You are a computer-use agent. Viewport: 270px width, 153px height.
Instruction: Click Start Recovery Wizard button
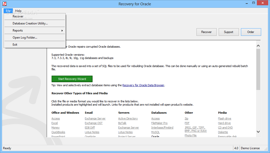tap(72, 79)
